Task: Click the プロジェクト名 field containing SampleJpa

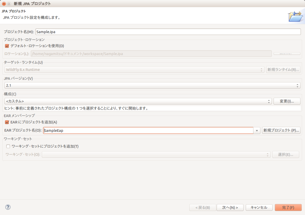Action: click(x=168, y=32)
